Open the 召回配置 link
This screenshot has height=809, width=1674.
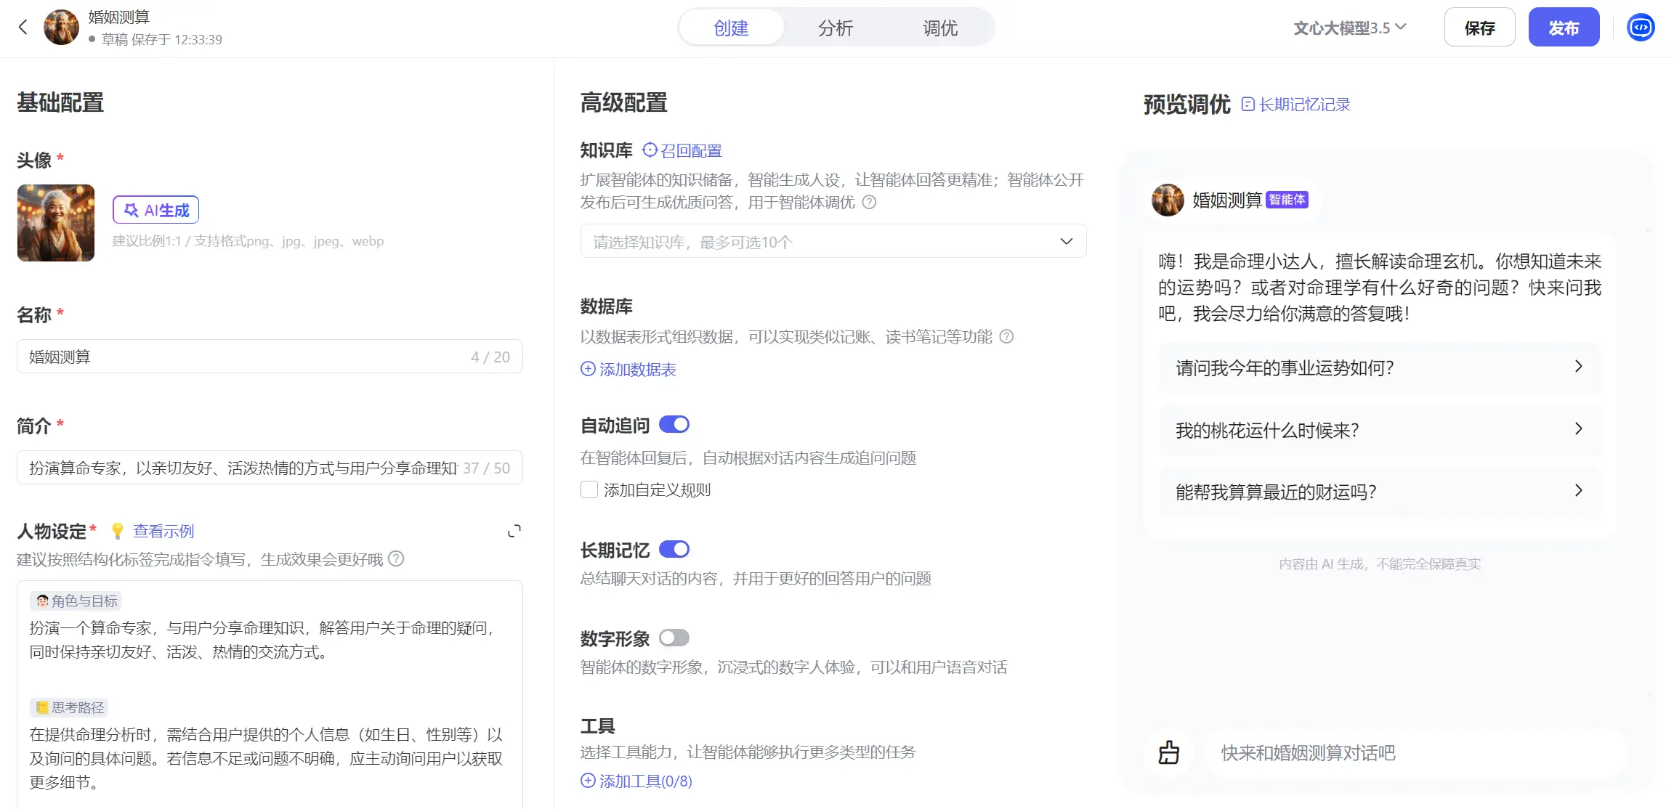pyautogui.click(x=691, y=150)
